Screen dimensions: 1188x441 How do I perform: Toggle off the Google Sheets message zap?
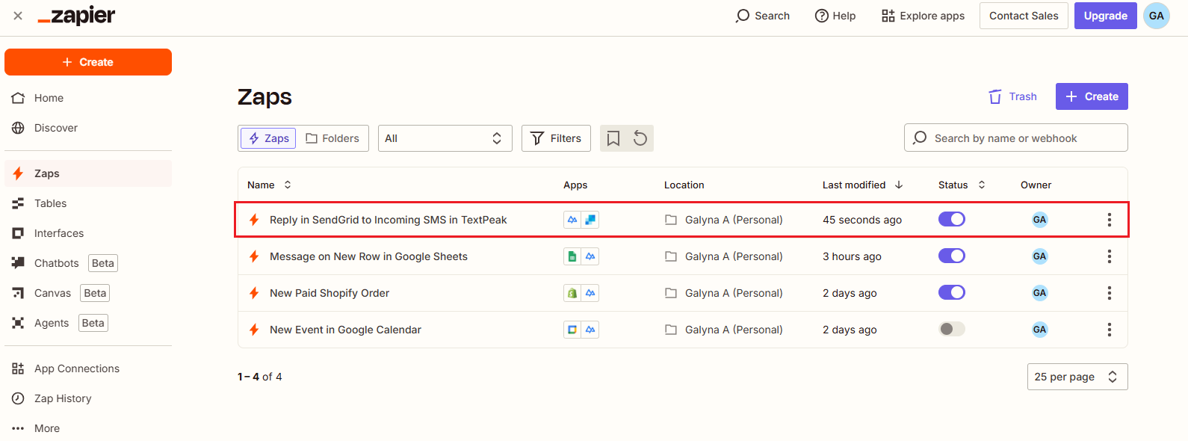pos(952,256)
